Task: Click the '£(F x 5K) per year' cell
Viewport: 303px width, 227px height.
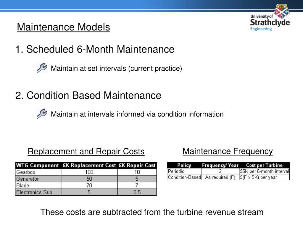Action: click(264, 177)
